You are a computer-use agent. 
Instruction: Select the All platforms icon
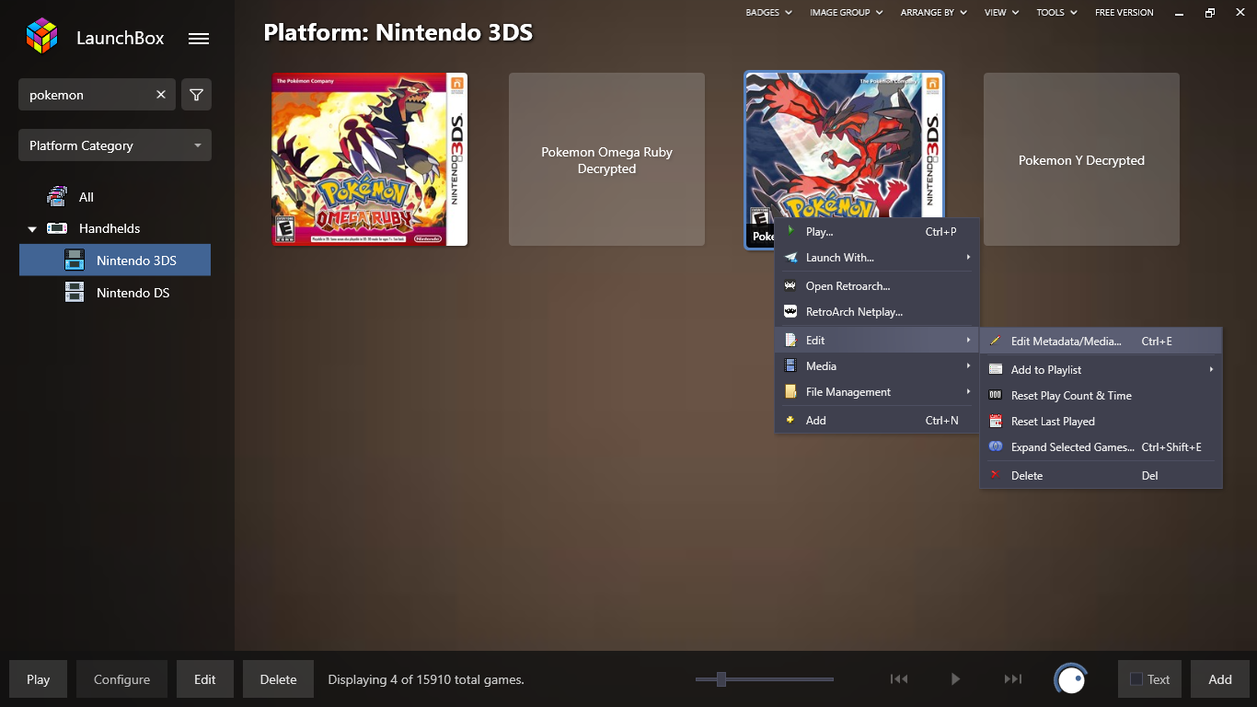(56, 196)
